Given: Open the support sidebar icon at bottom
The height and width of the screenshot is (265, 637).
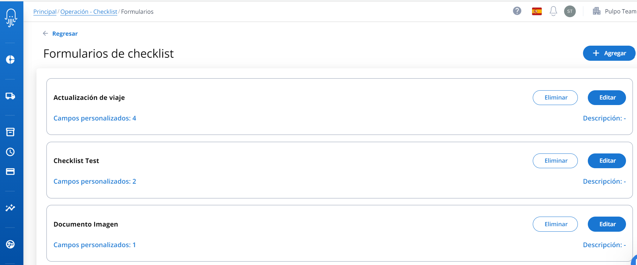Looking at the screenshot, I should (x=10, y=244).
